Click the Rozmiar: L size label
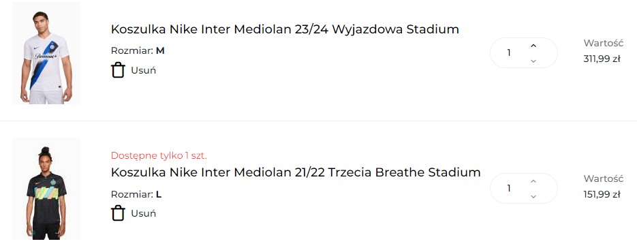637x248 pixels. point(136,194)
